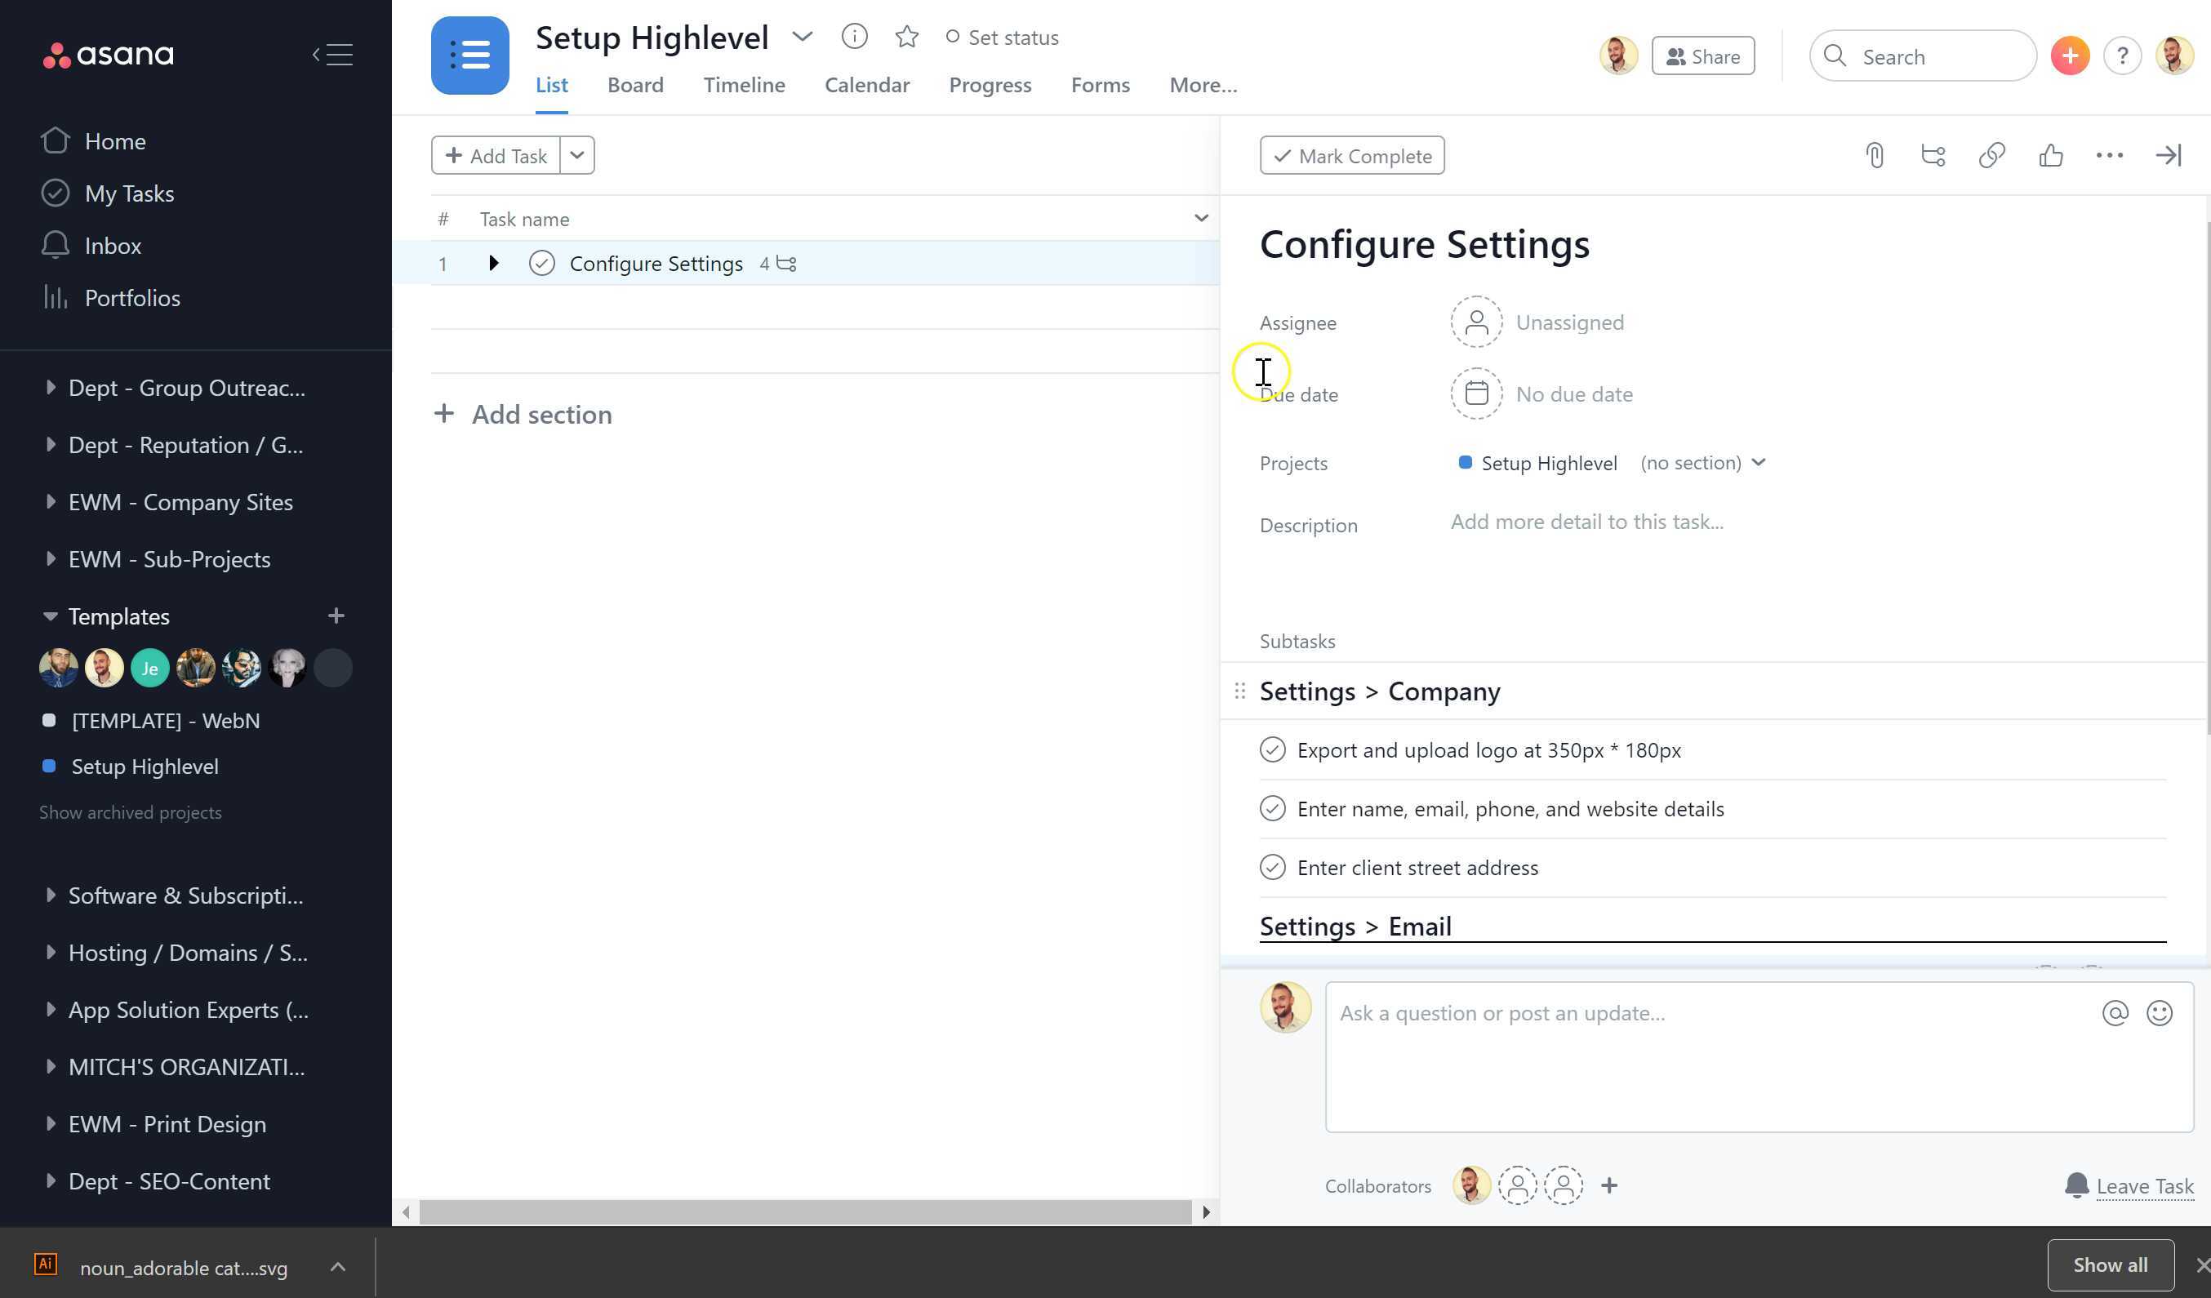Click the Leave Task link
Viewport: 2211px width, 1298px height.
pyautogui.click(x=2143, y=1185)
